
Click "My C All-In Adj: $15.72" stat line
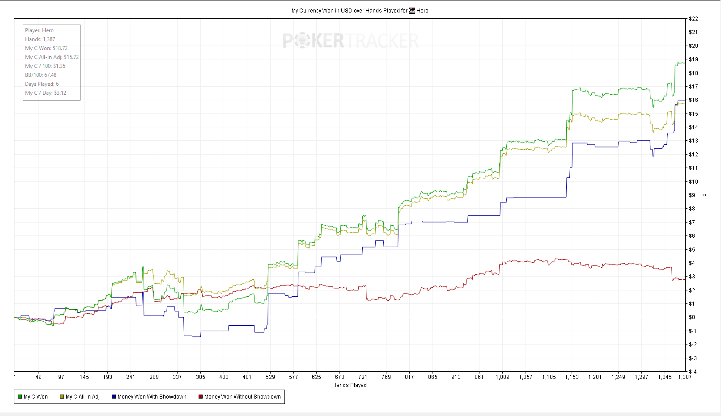[52, 57]
